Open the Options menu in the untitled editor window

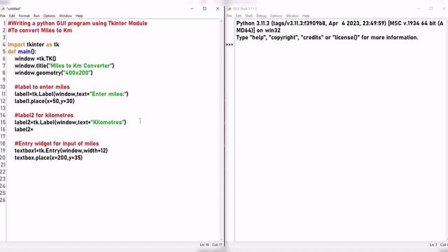coord(50,16)
